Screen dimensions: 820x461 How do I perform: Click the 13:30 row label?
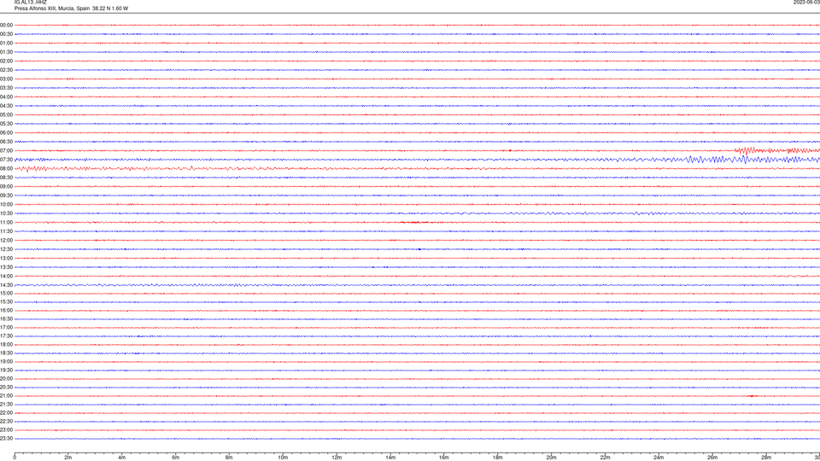(x=6, y=267)
